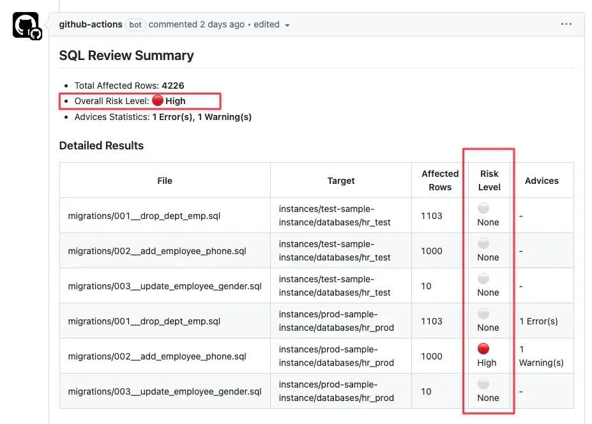Click the red highlight box around Overall Risk Level
The image size is (592, 424).
140,100
